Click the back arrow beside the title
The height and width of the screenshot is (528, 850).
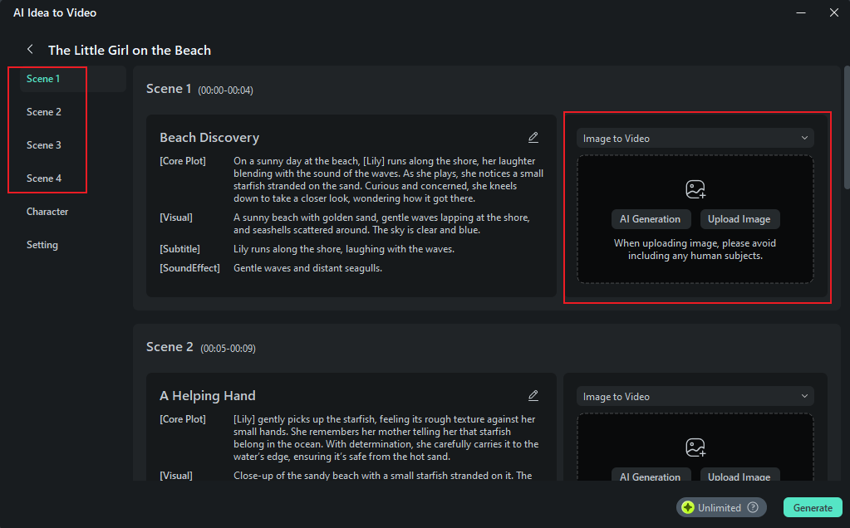[30, 50]
